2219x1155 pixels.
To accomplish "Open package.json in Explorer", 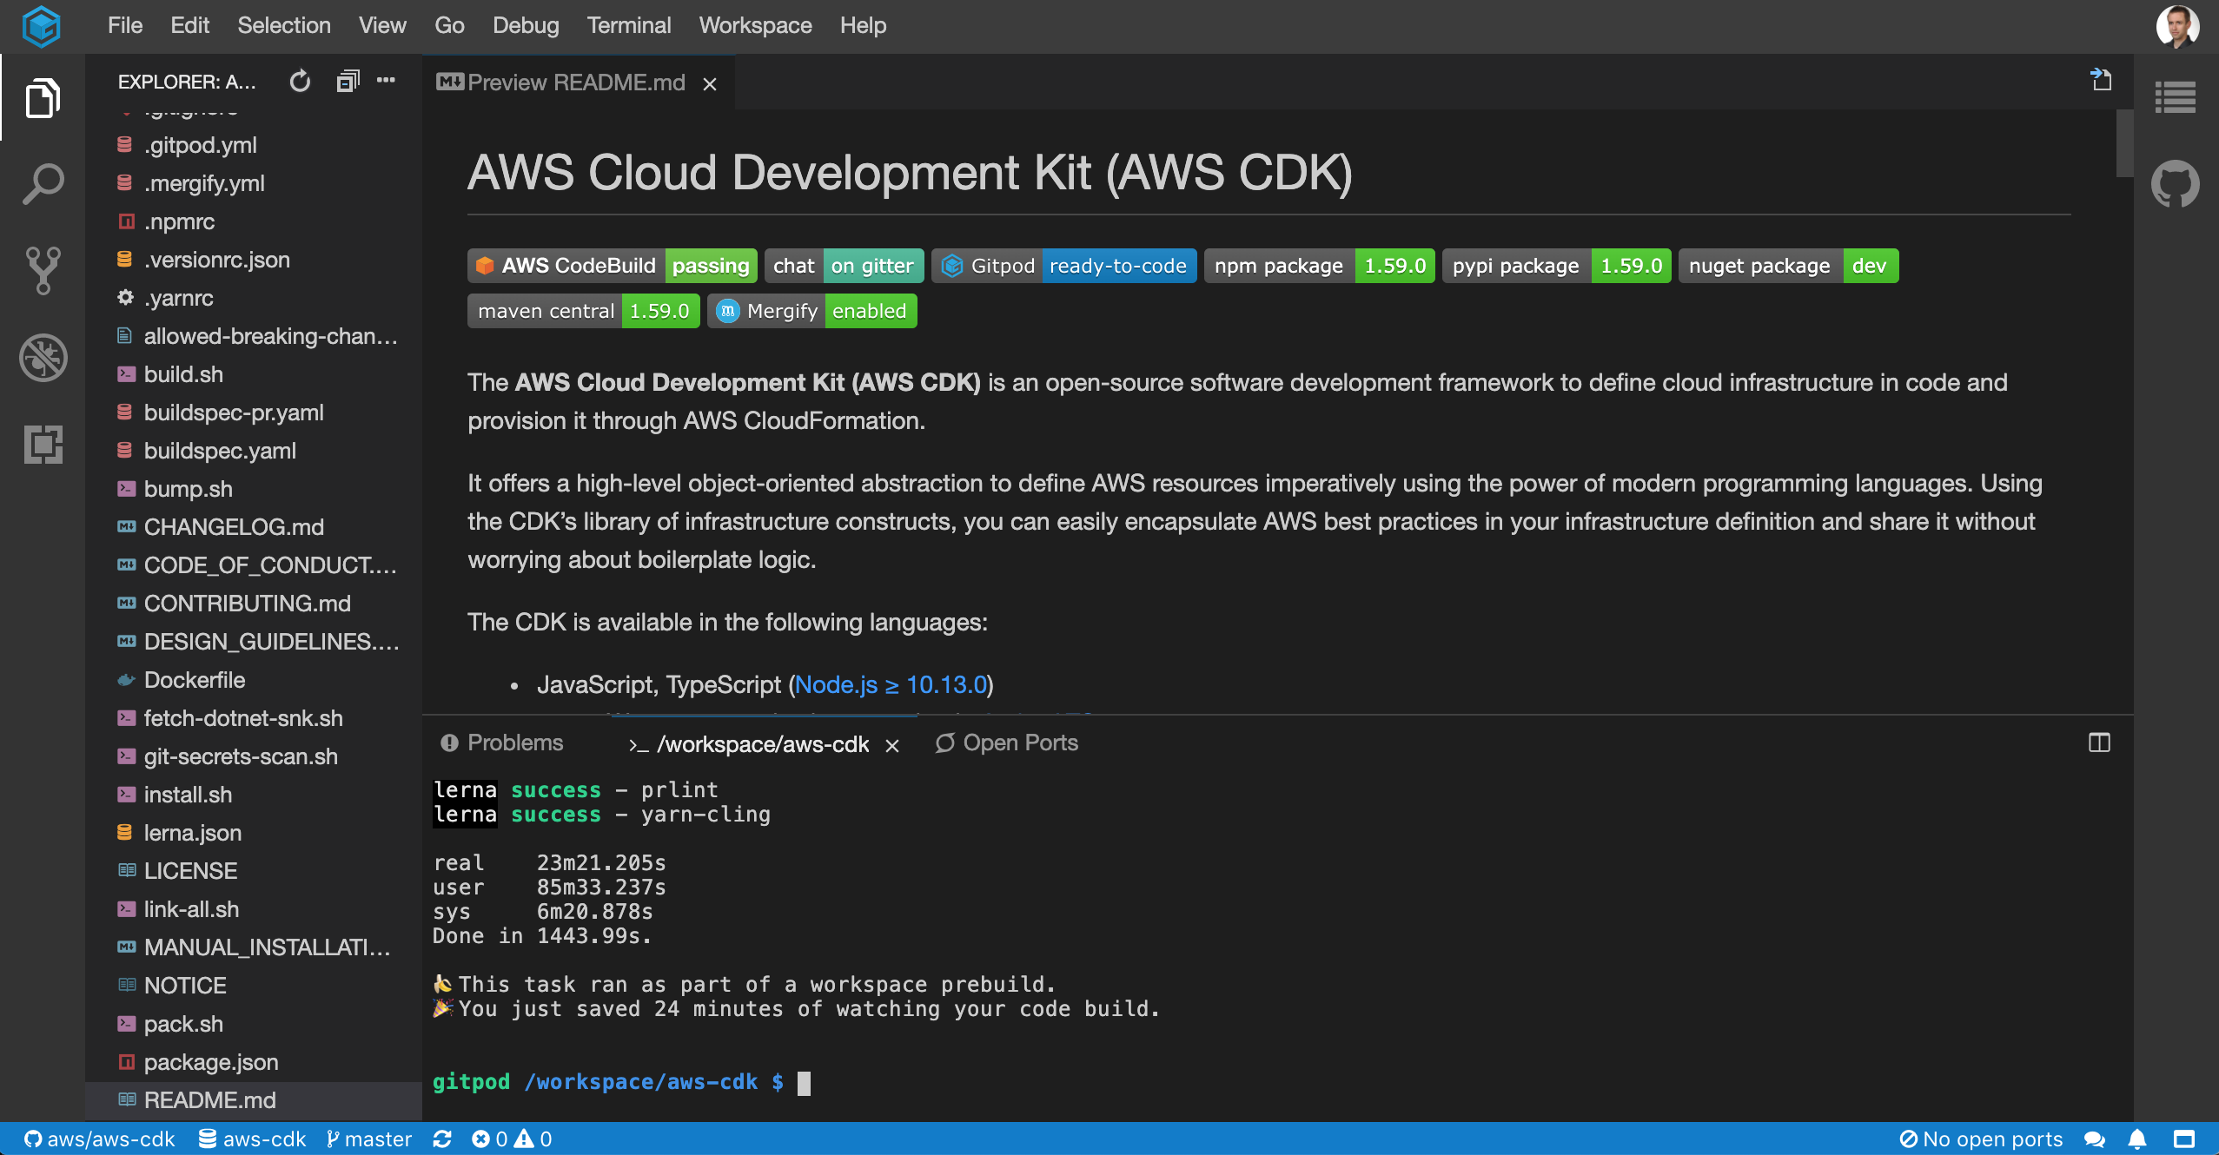I will tap(254, 1062).
